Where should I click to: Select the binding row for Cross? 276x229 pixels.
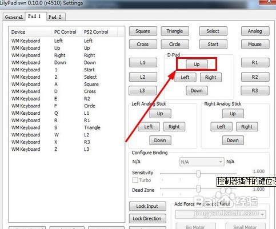(67, 91)
